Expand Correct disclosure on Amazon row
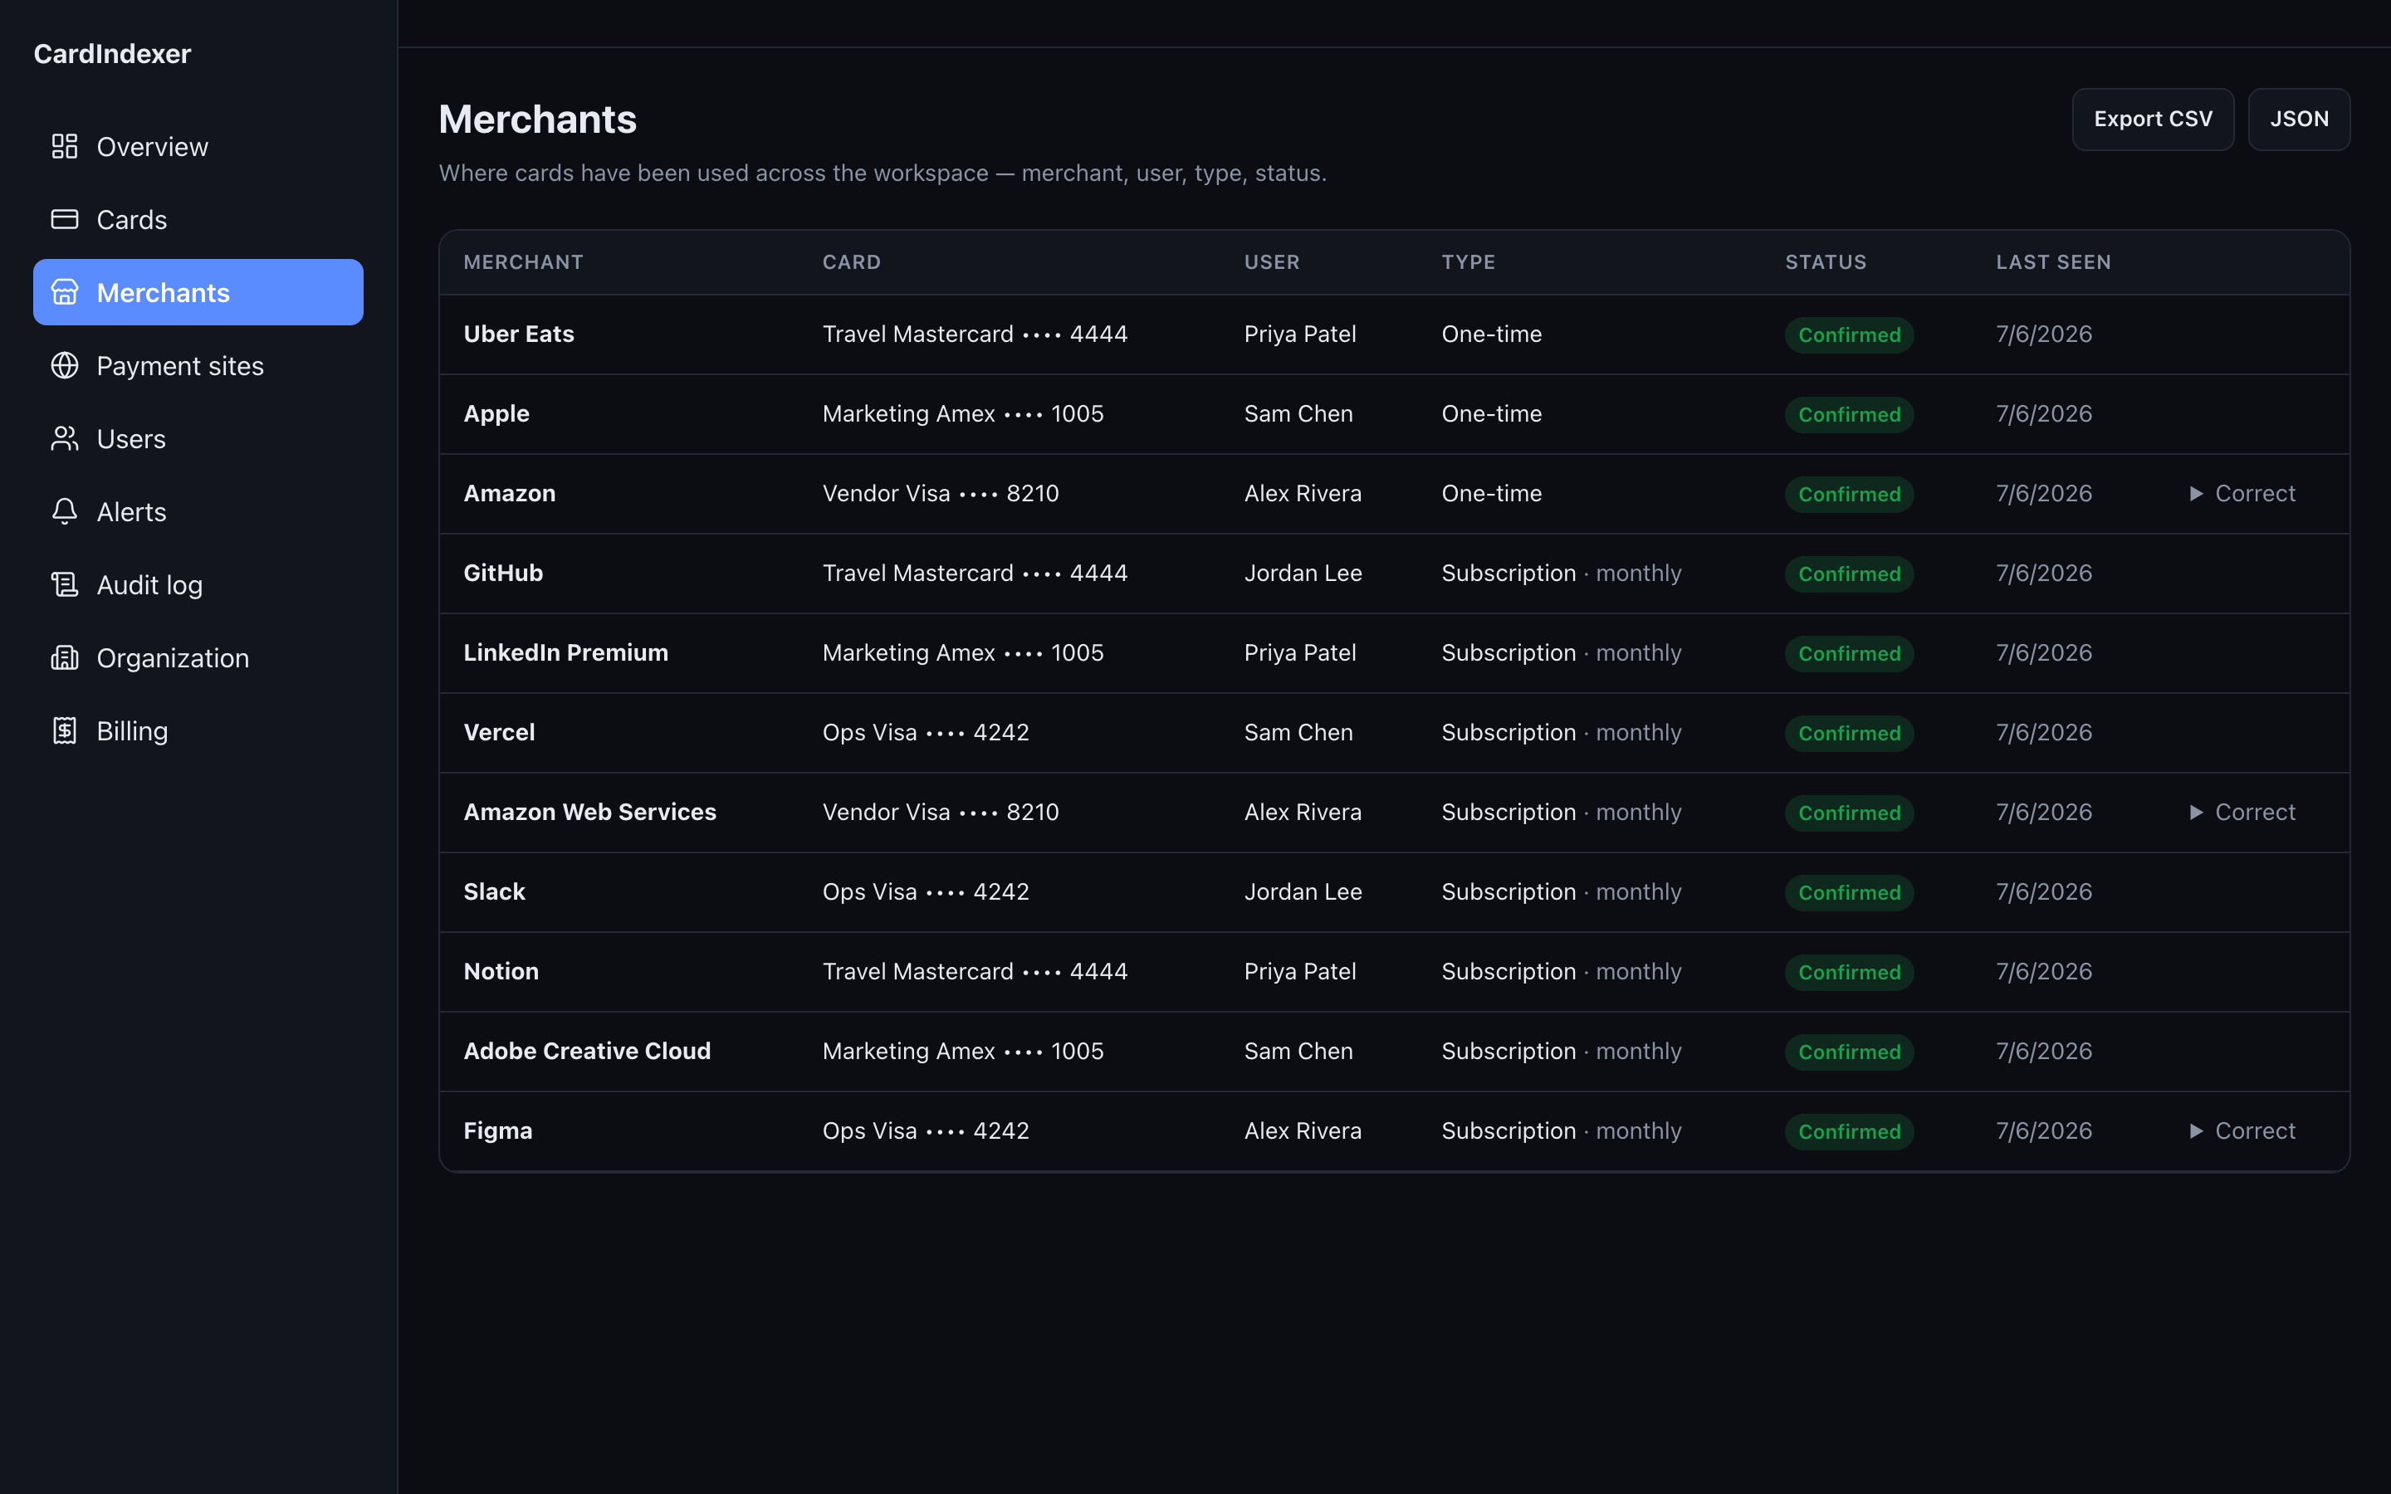2391x1494 pixels. pos(2242,493)
